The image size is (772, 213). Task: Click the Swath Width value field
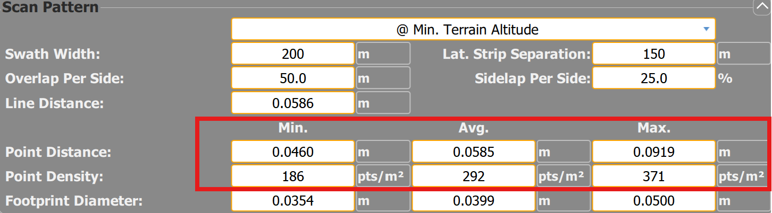[x=292, y=54]
